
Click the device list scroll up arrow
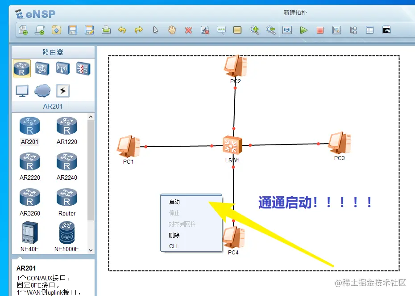tap(91, 117)
